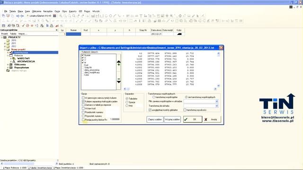Image resolution: width=303 pixels, height=170 pixels.
Task: Select 'transformuj współrzędne' radio button
Action: coord(153,97)
